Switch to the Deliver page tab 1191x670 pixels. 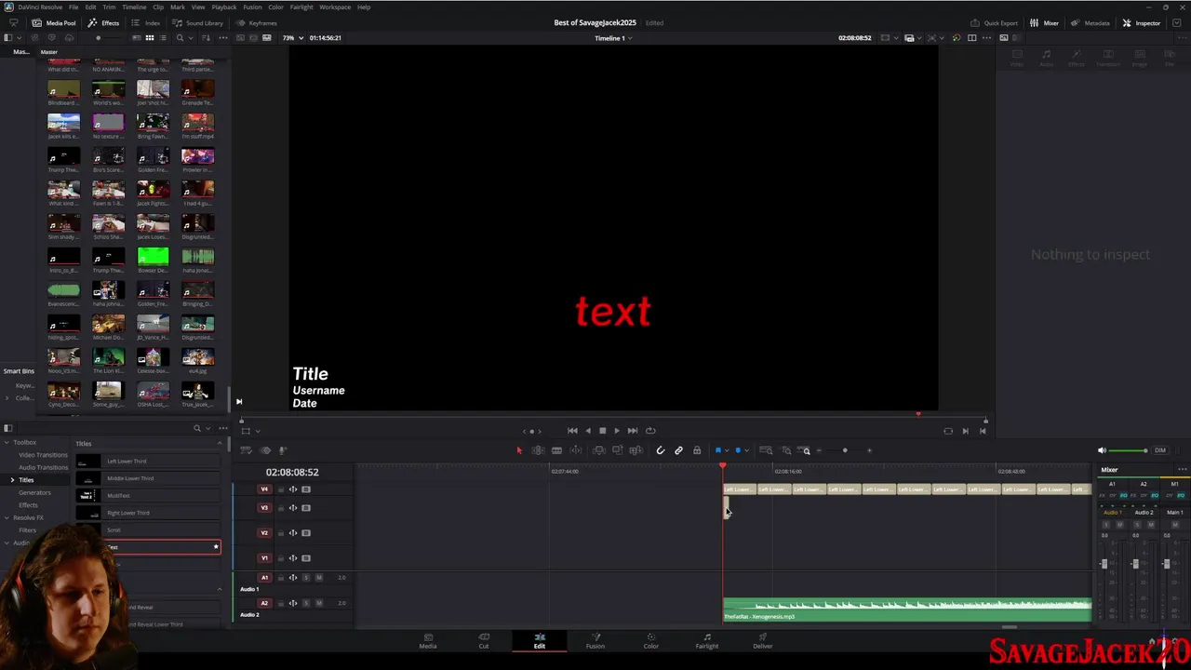(x=762, y=640)
